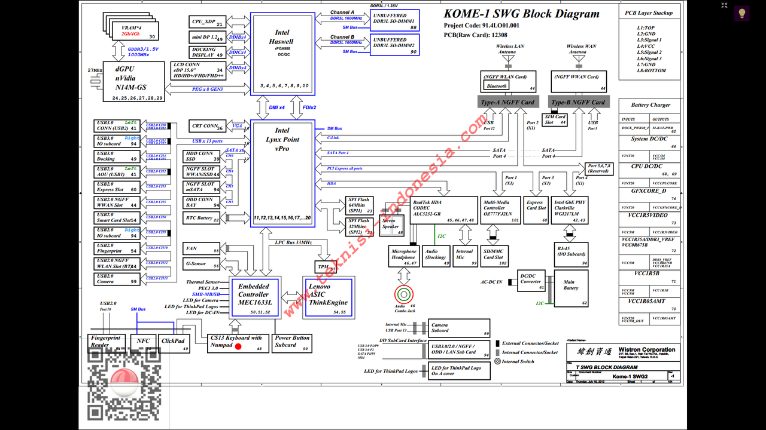Click the 'HDD CONN SSD' block
Image resolution: width=766 pixels, height=430 pixels.
[x=202, y=156]
